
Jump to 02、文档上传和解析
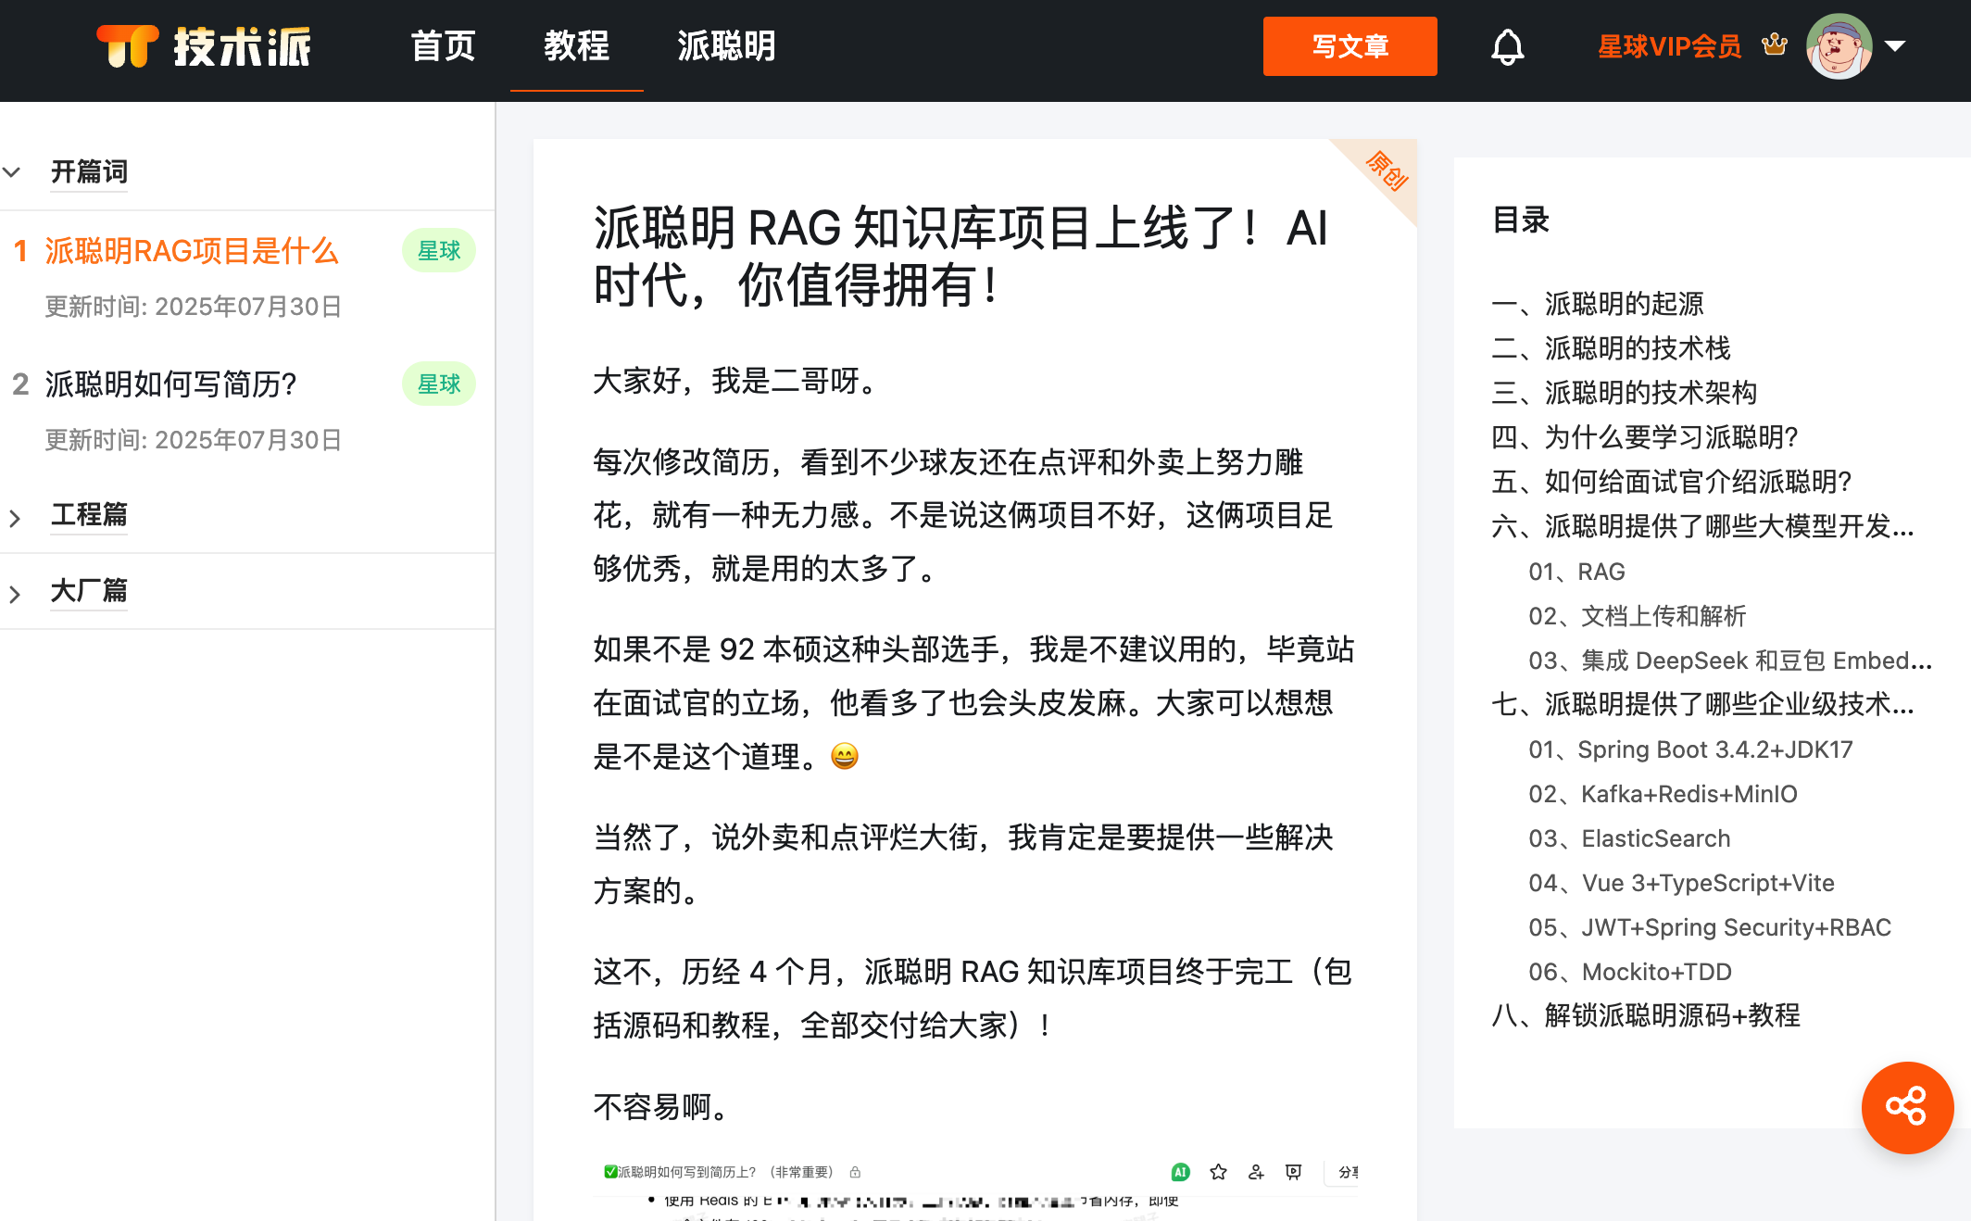pyautogui.click(x=1637, y=615)
